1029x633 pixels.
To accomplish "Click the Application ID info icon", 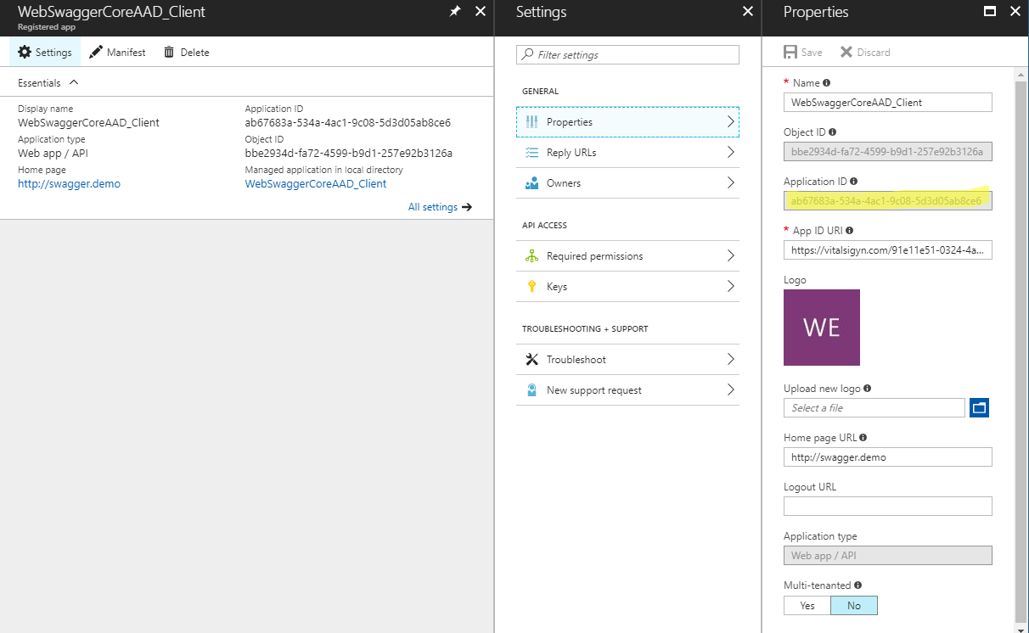I will coord(853,182).
